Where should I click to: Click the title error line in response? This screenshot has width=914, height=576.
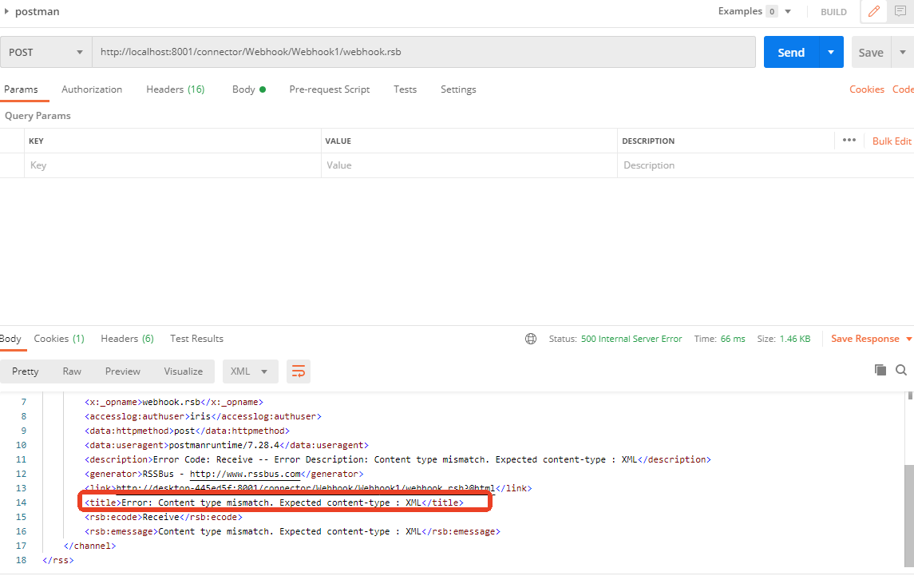coord(274,503)
